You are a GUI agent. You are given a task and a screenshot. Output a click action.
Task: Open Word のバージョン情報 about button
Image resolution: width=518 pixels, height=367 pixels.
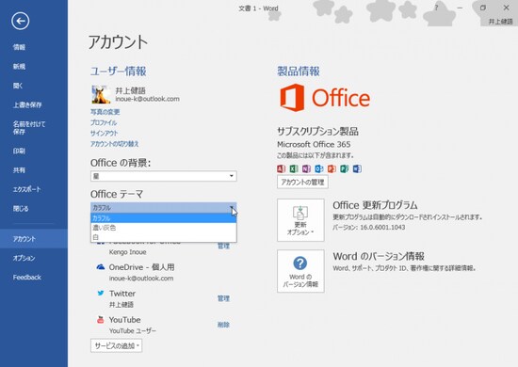(x=300, y=271)
